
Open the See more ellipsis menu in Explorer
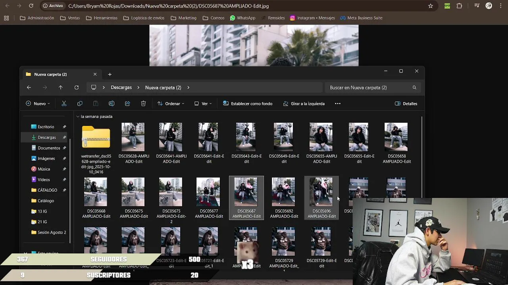pos(338,104)
